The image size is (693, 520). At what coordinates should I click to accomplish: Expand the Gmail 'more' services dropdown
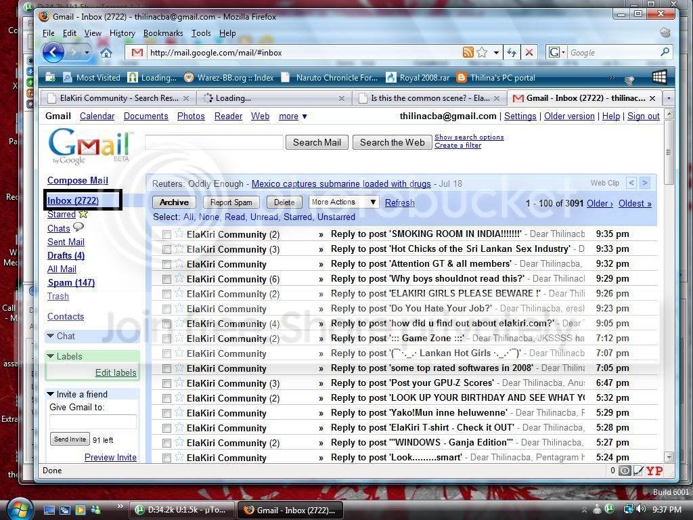[293, 116]
